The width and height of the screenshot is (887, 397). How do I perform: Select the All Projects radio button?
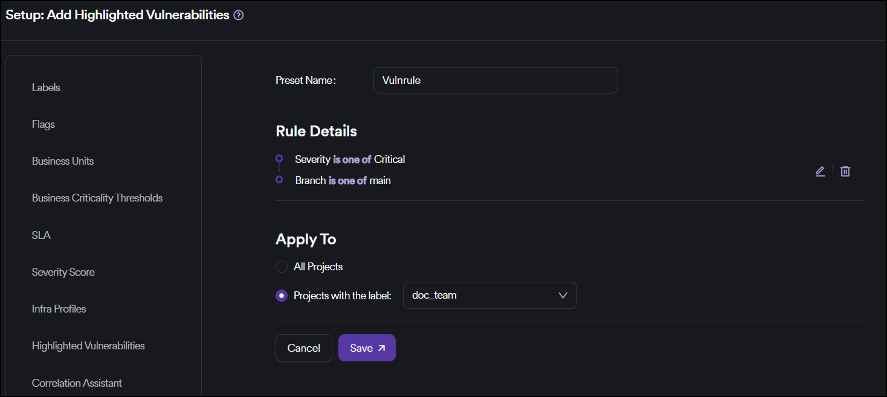pyautogui.click(x=282, y=267)
